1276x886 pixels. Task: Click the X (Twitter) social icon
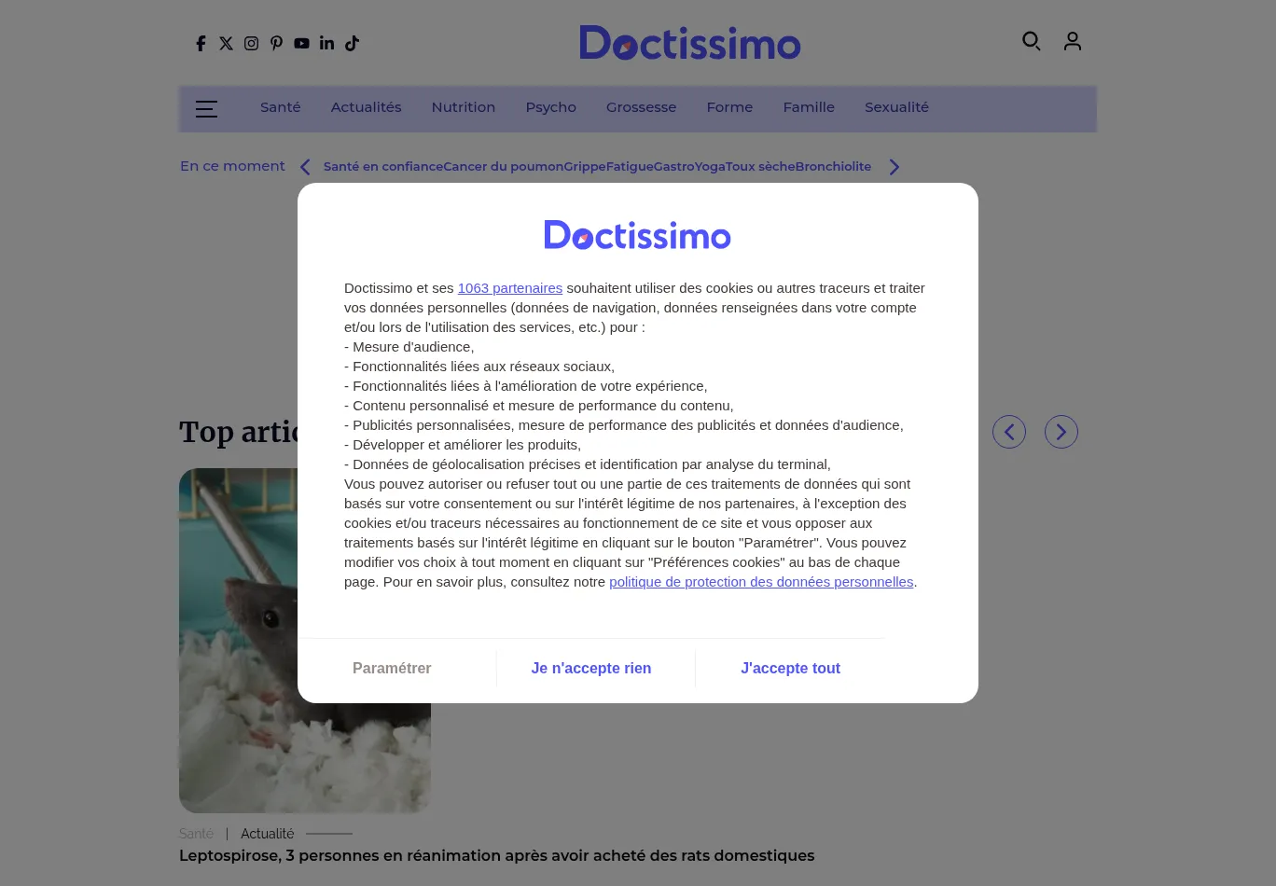click(x=226, y=44)
